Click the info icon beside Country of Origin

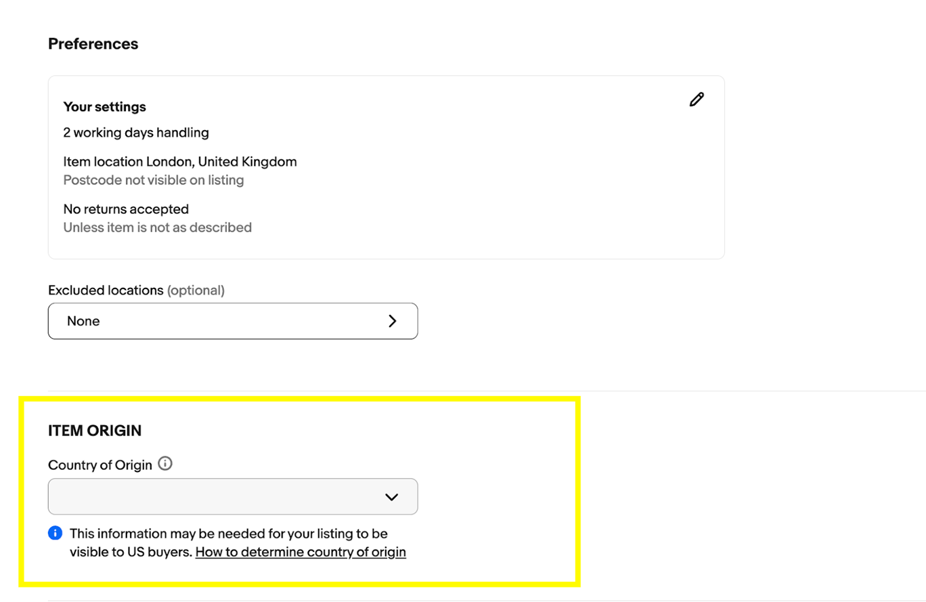point(165,465)
